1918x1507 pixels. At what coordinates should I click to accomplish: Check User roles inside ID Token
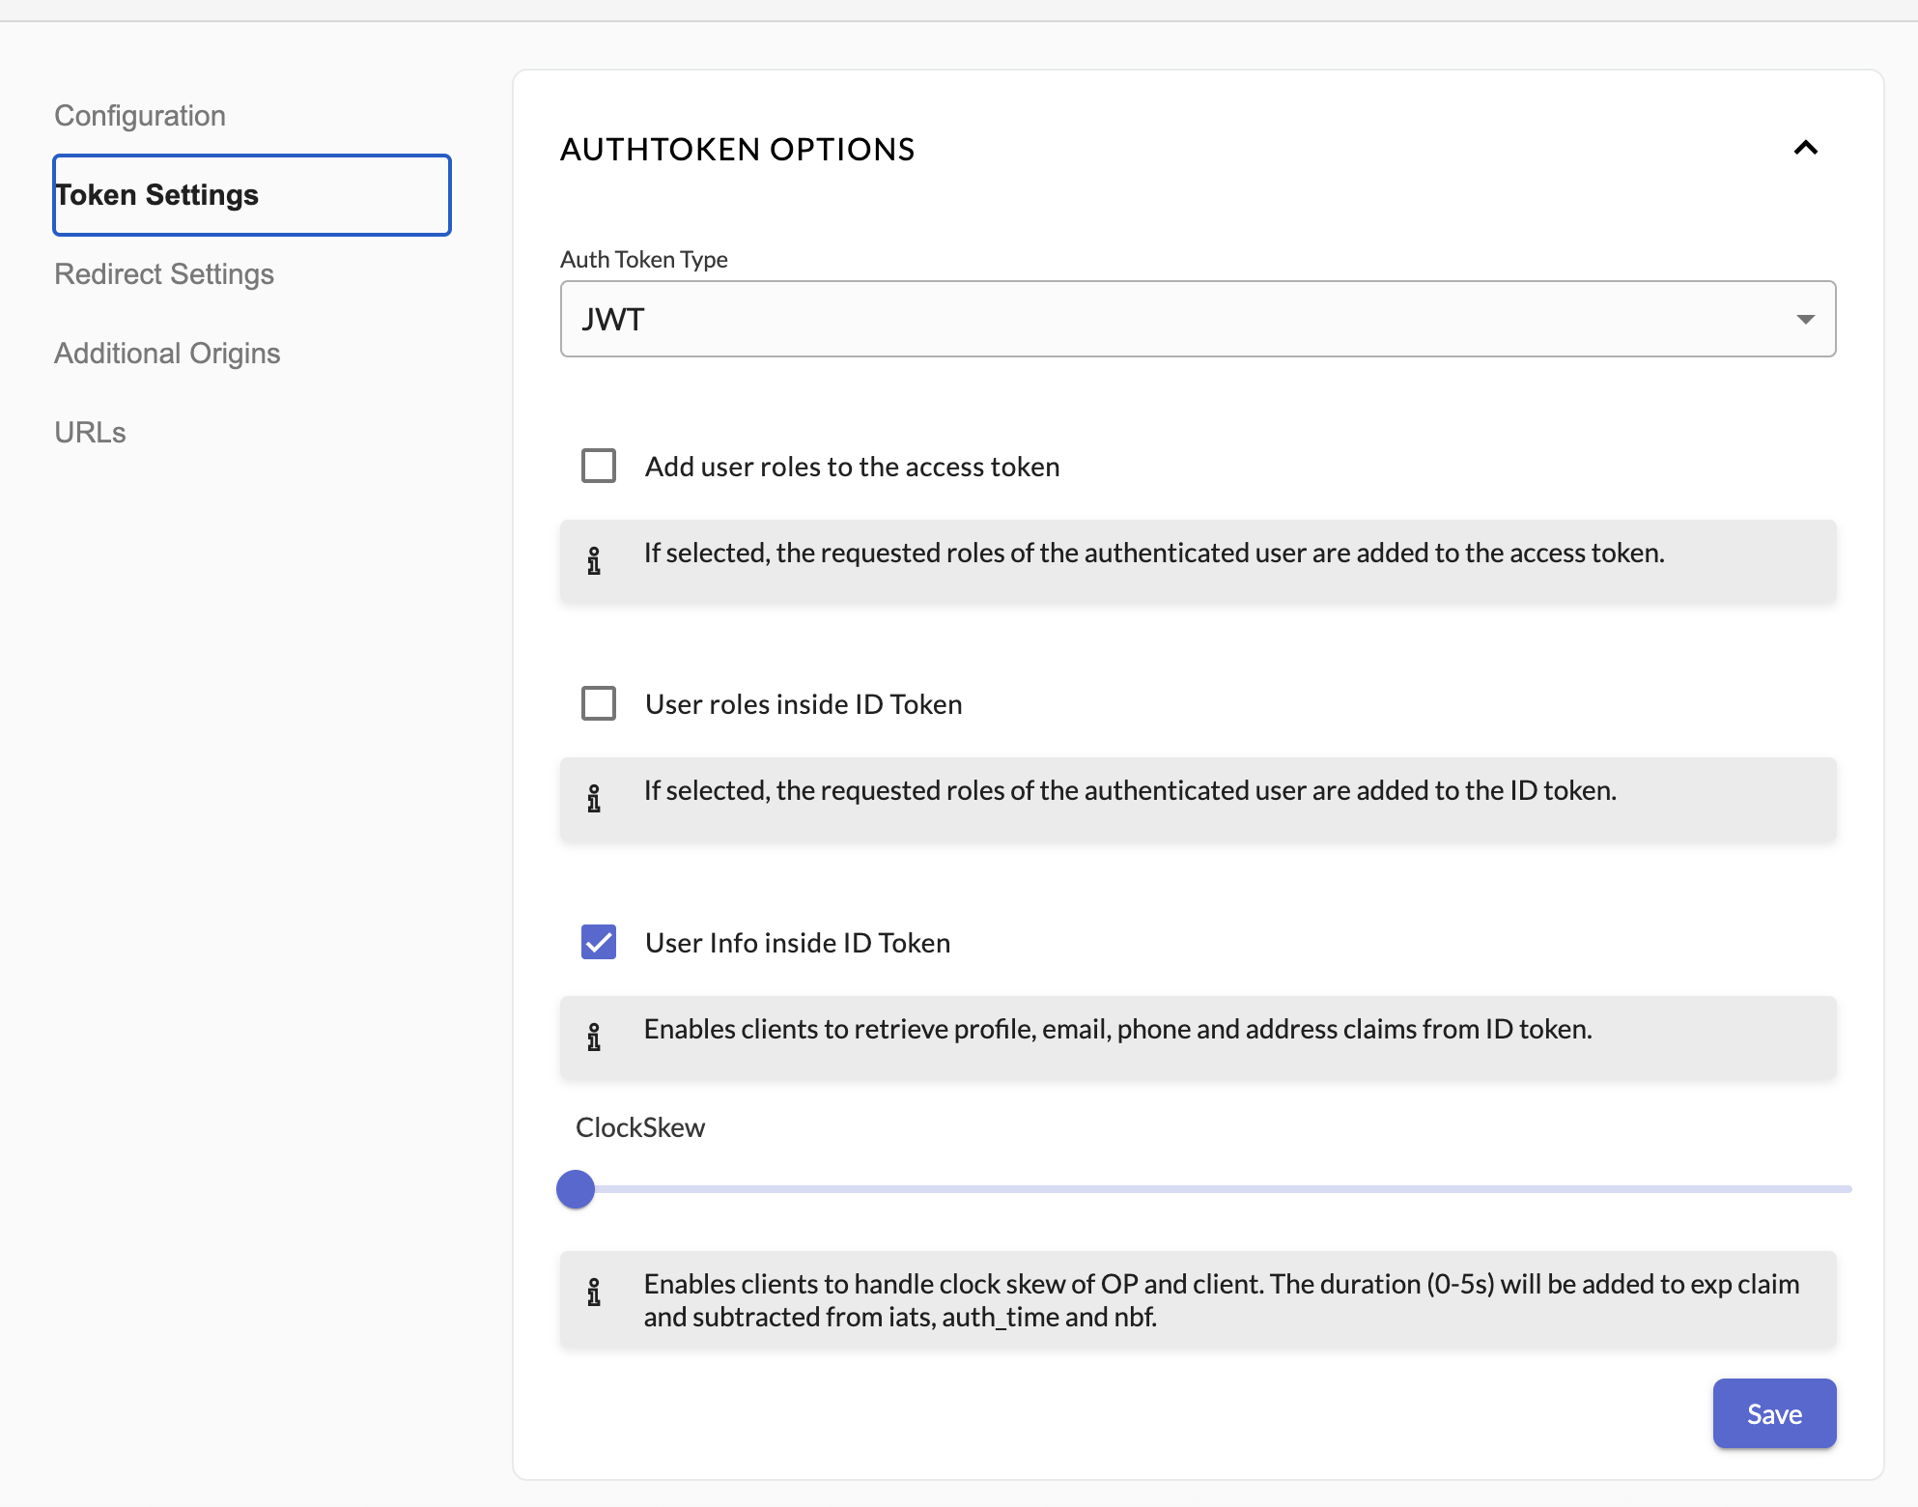tap(599, 703)
